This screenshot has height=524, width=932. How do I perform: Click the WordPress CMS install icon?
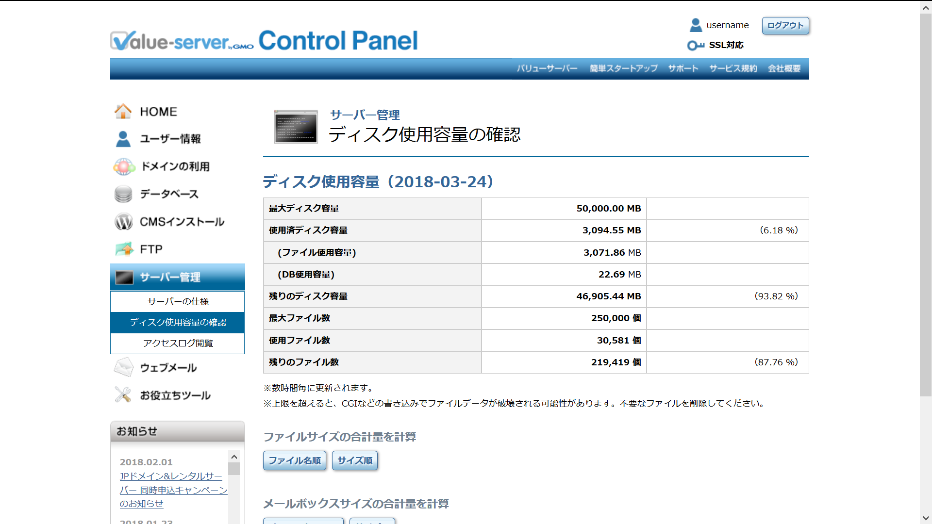point(123,222)
